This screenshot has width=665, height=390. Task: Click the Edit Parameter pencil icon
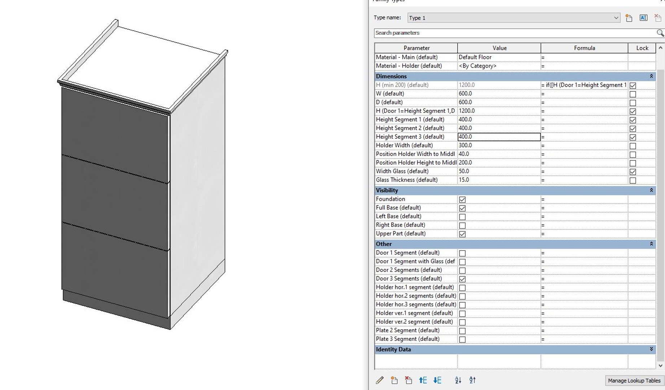(x=380, y=380)
